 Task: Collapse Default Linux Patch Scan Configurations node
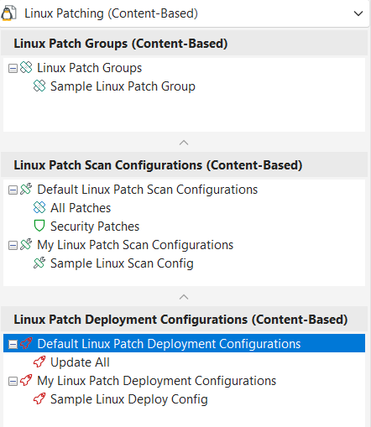point(13,190)
